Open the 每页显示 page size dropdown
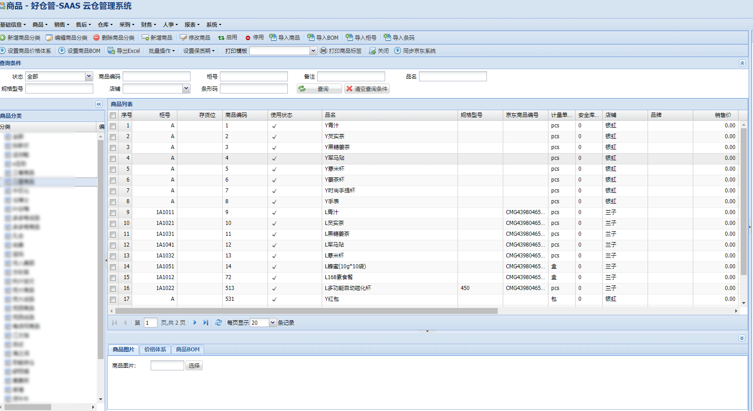753x411 pixels. tap(272, 323)
